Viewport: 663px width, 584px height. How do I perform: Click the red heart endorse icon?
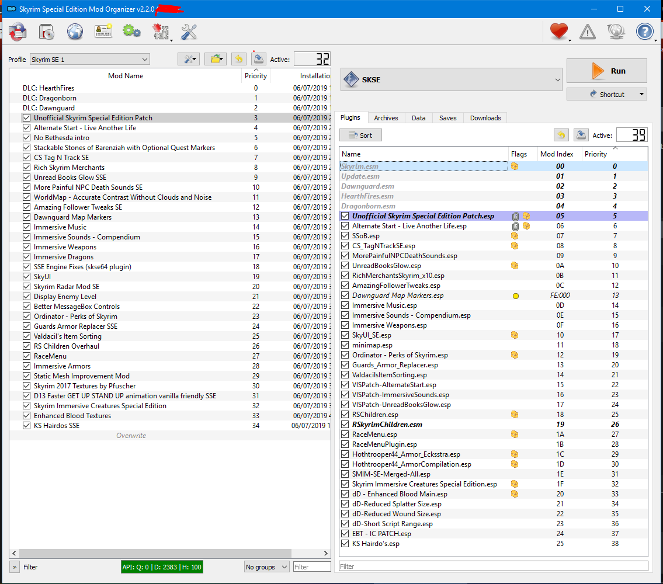(559, 32)
